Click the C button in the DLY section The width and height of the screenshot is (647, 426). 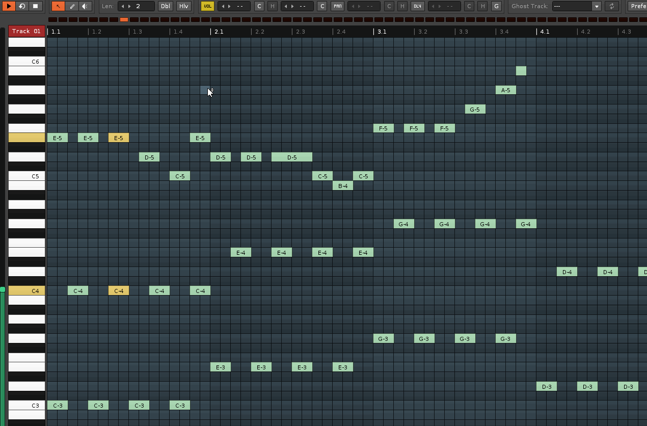click(469, 6)
